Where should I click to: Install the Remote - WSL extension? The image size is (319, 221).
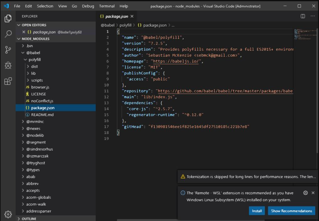[257, 211]
